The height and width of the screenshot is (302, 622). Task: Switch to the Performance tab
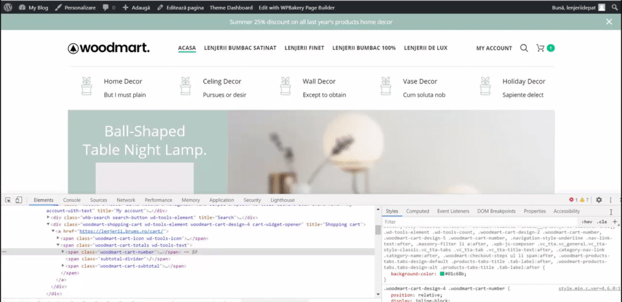point(158,200)
